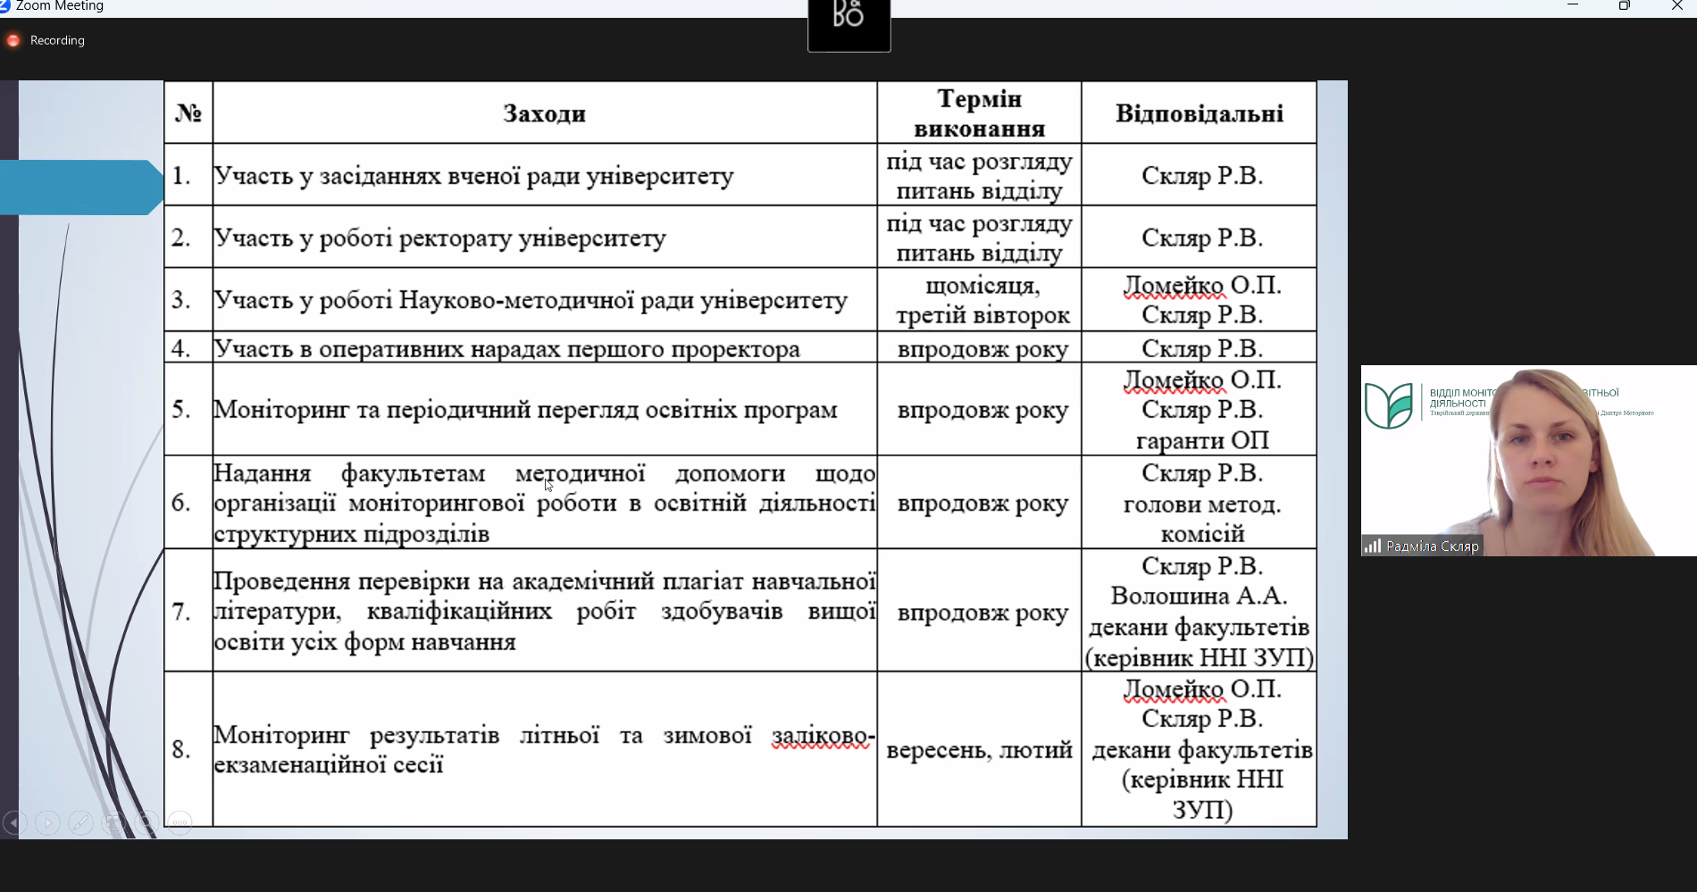
Task: Click 'Ломейко О.П.' in row 3
Action: (x=1202, y=285)
